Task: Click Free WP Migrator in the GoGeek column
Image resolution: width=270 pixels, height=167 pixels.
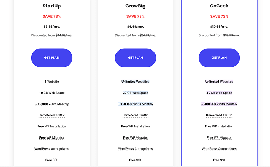Action: (219, 138)
